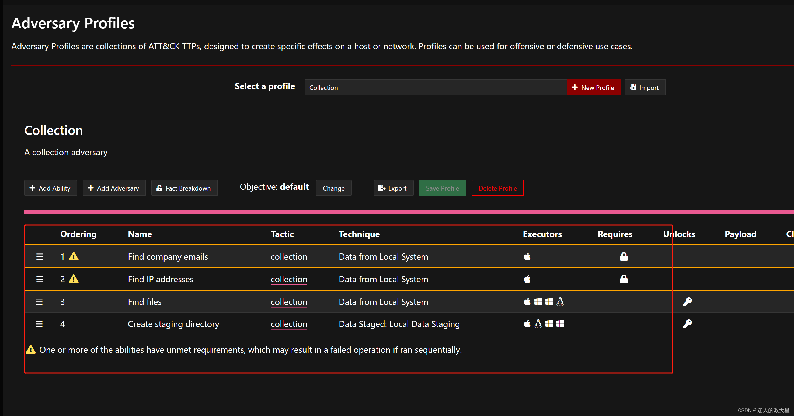
Task: Click key icon in Create staging directory row
Action: click(687, 324)
